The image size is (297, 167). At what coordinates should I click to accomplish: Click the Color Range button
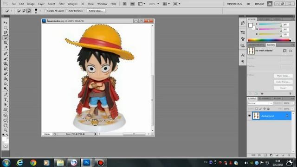point(283,82)
